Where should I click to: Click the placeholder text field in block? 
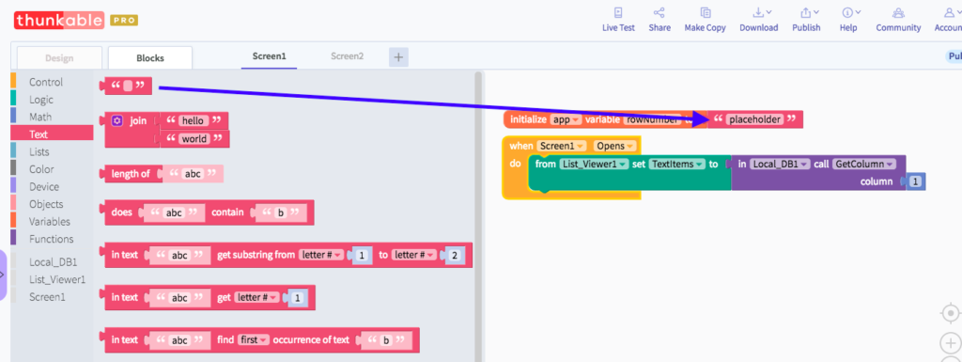[754, 119]
